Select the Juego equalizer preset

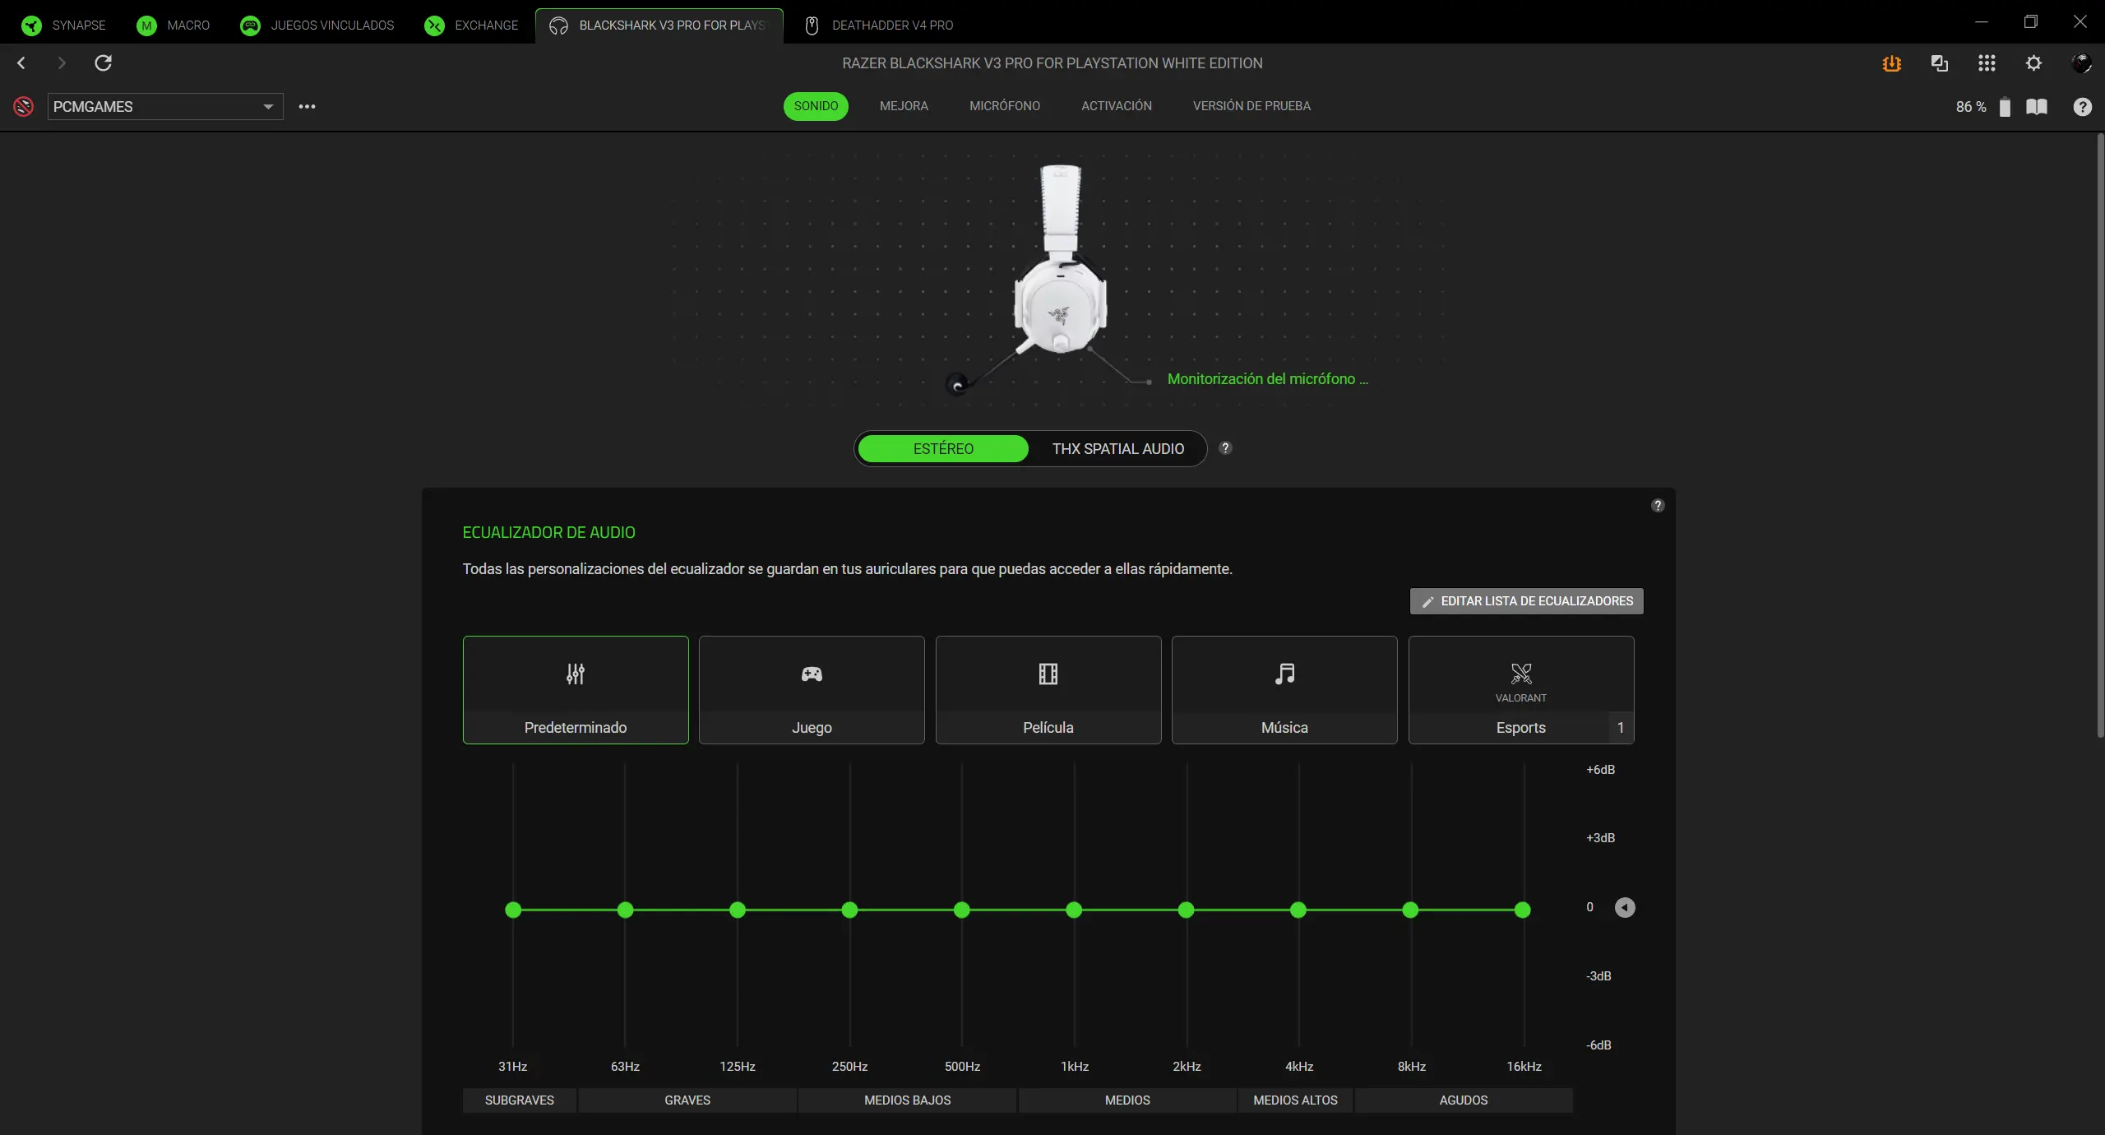812,690
